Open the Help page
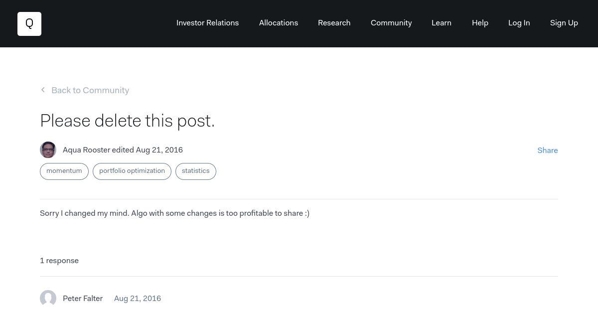This screenshot has width=598, height=314. [480, 23]
